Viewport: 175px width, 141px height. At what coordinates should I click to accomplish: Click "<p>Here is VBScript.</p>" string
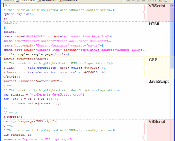[47, 139]
